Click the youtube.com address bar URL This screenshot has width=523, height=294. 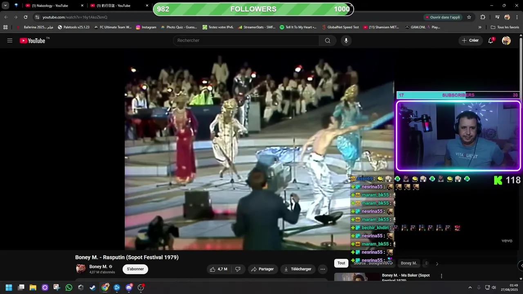pos(75,17)
